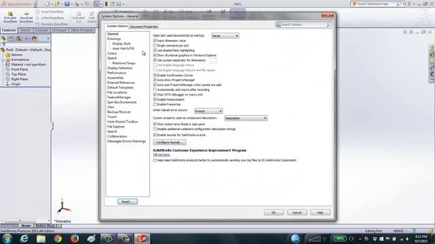Toggle Auto-show PropertyManager checkbox
435x244 pixels.
click(155, 80)
